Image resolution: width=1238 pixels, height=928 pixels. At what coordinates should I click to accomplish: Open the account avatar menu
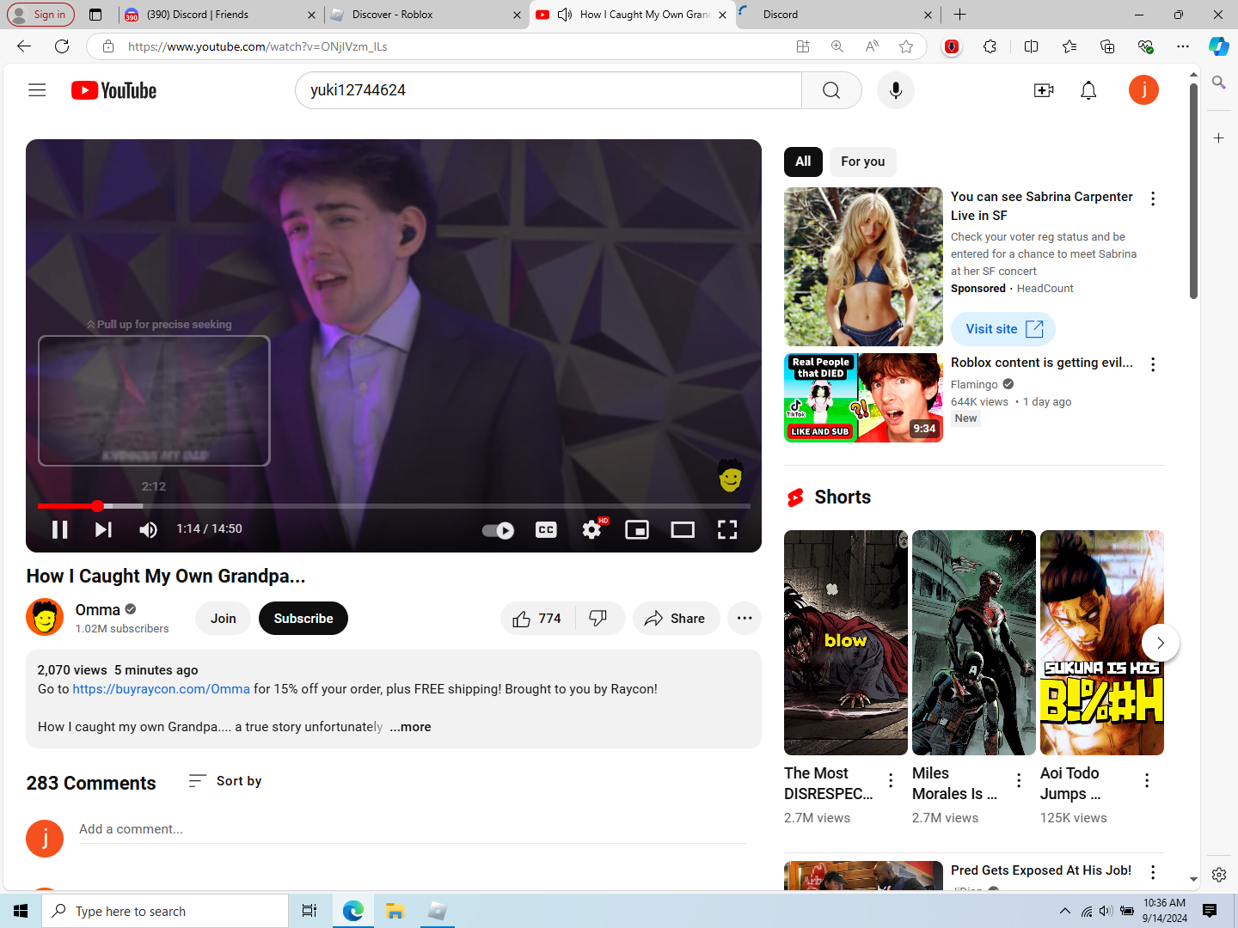click(1143, 90)
